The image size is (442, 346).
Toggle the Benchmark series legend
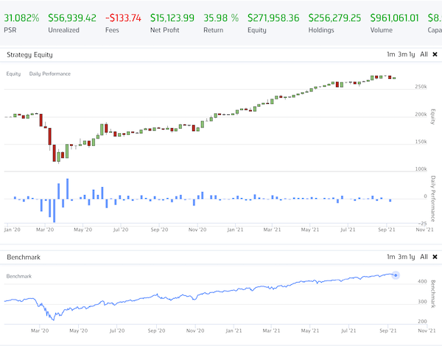coord(20,275)
